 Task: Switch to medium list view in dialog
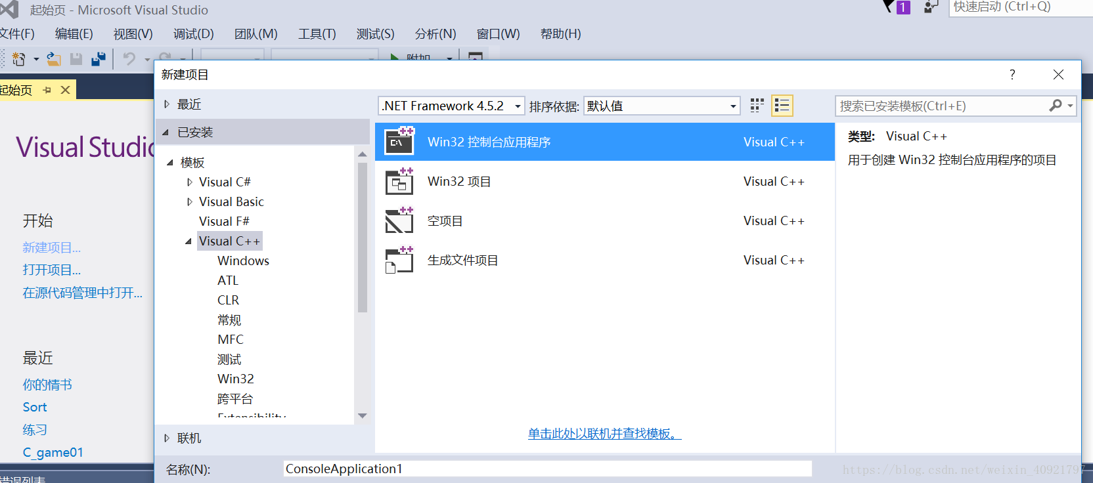pyautogui.click(x=782, y=106)
